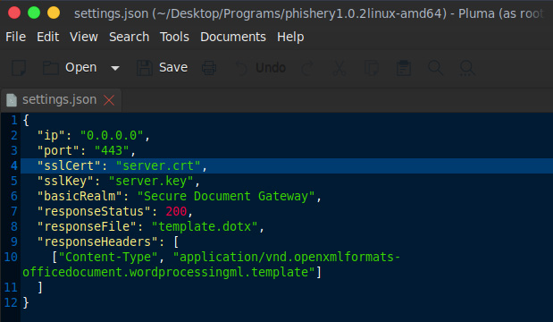Click the Undo button label
Screen dimensions: 553x322
pos(271,67)
